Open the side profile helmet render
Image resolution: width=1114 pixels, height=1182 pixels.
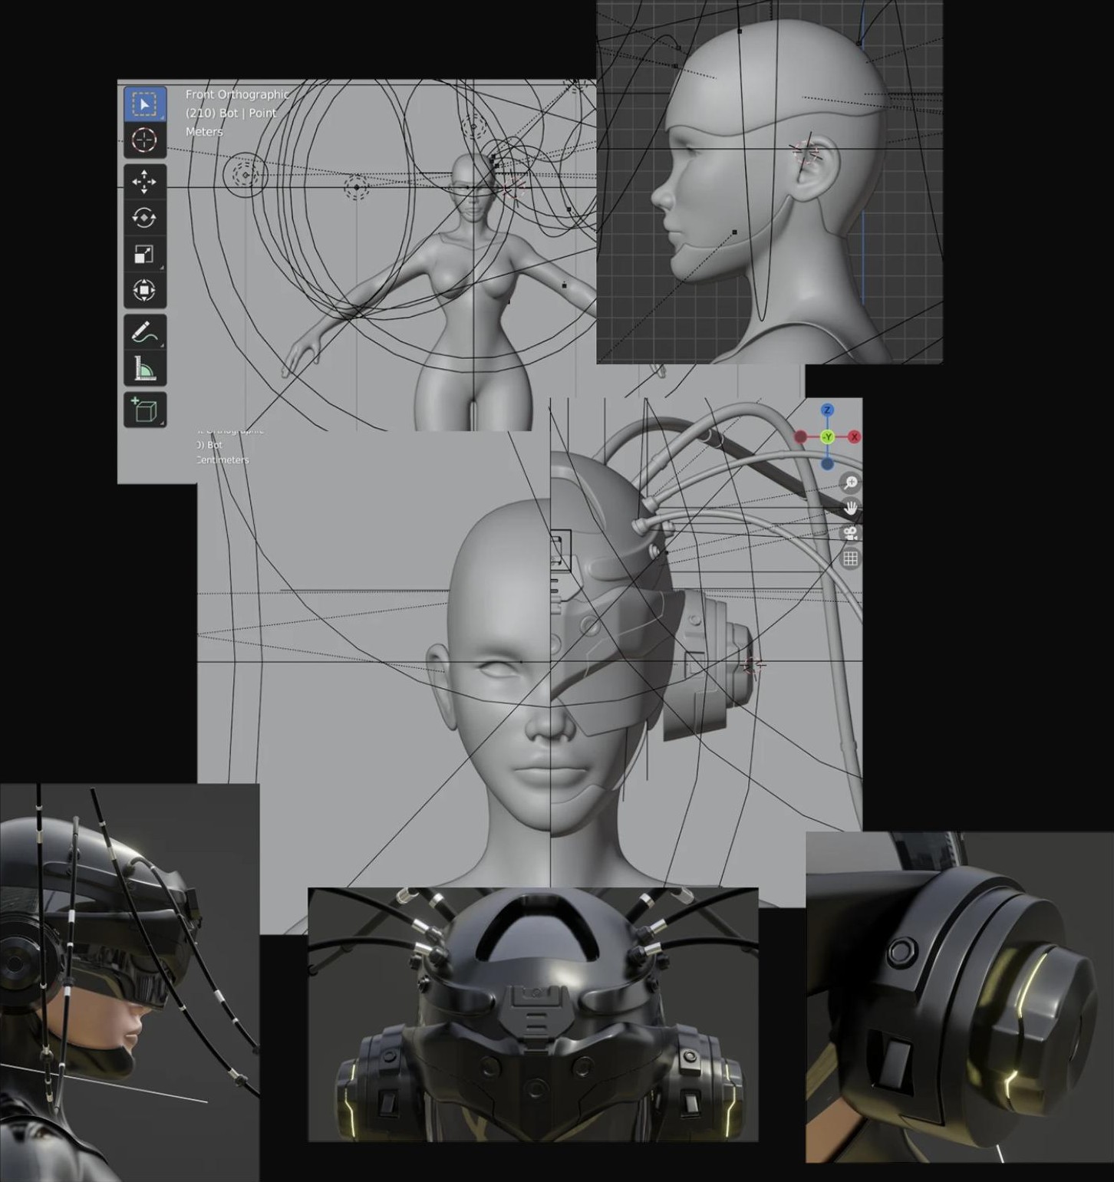tap(130, 983)
